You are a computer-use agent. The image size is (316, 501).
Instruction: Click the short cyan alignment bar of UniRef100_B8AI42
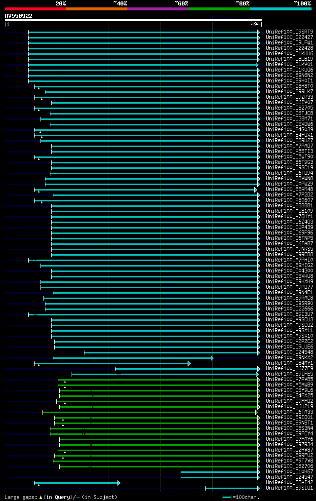point(77,483)
